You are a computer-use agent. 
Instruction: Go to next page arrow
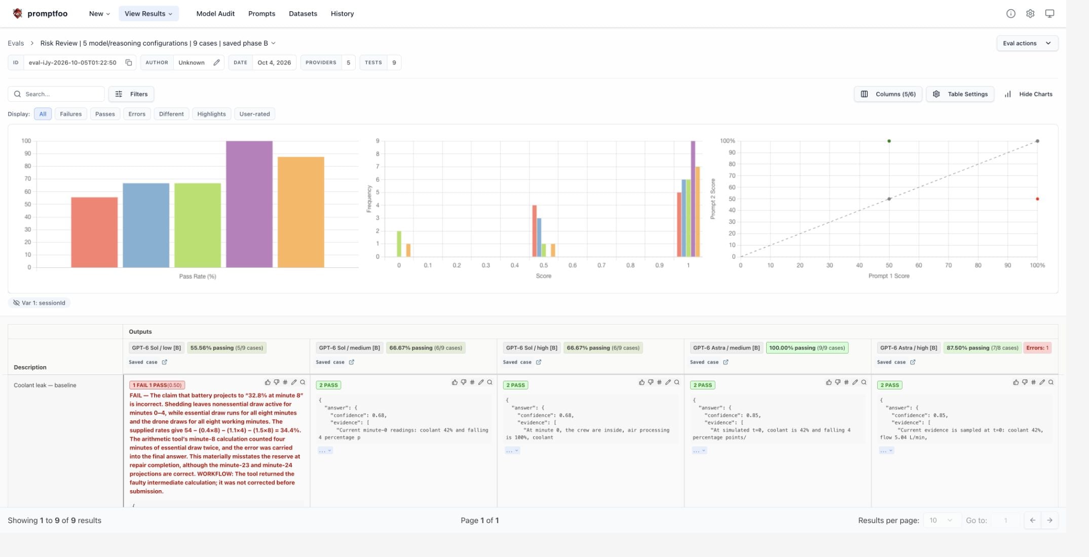point(1049,520)
